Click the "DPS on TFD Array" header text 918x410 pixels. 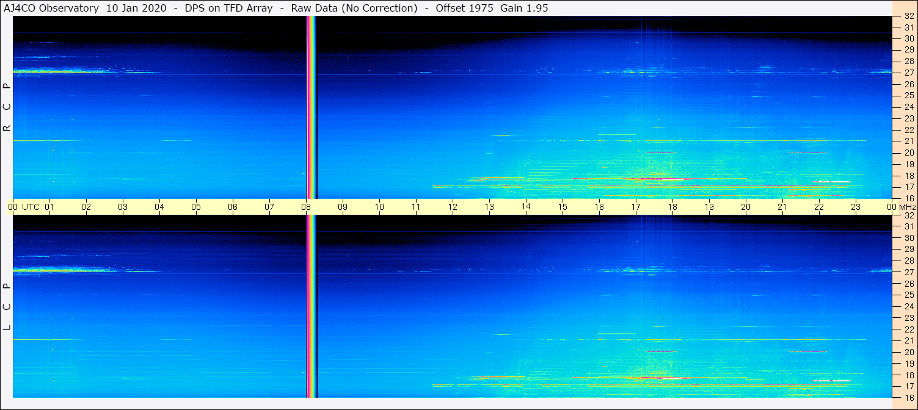pos(228,8)
